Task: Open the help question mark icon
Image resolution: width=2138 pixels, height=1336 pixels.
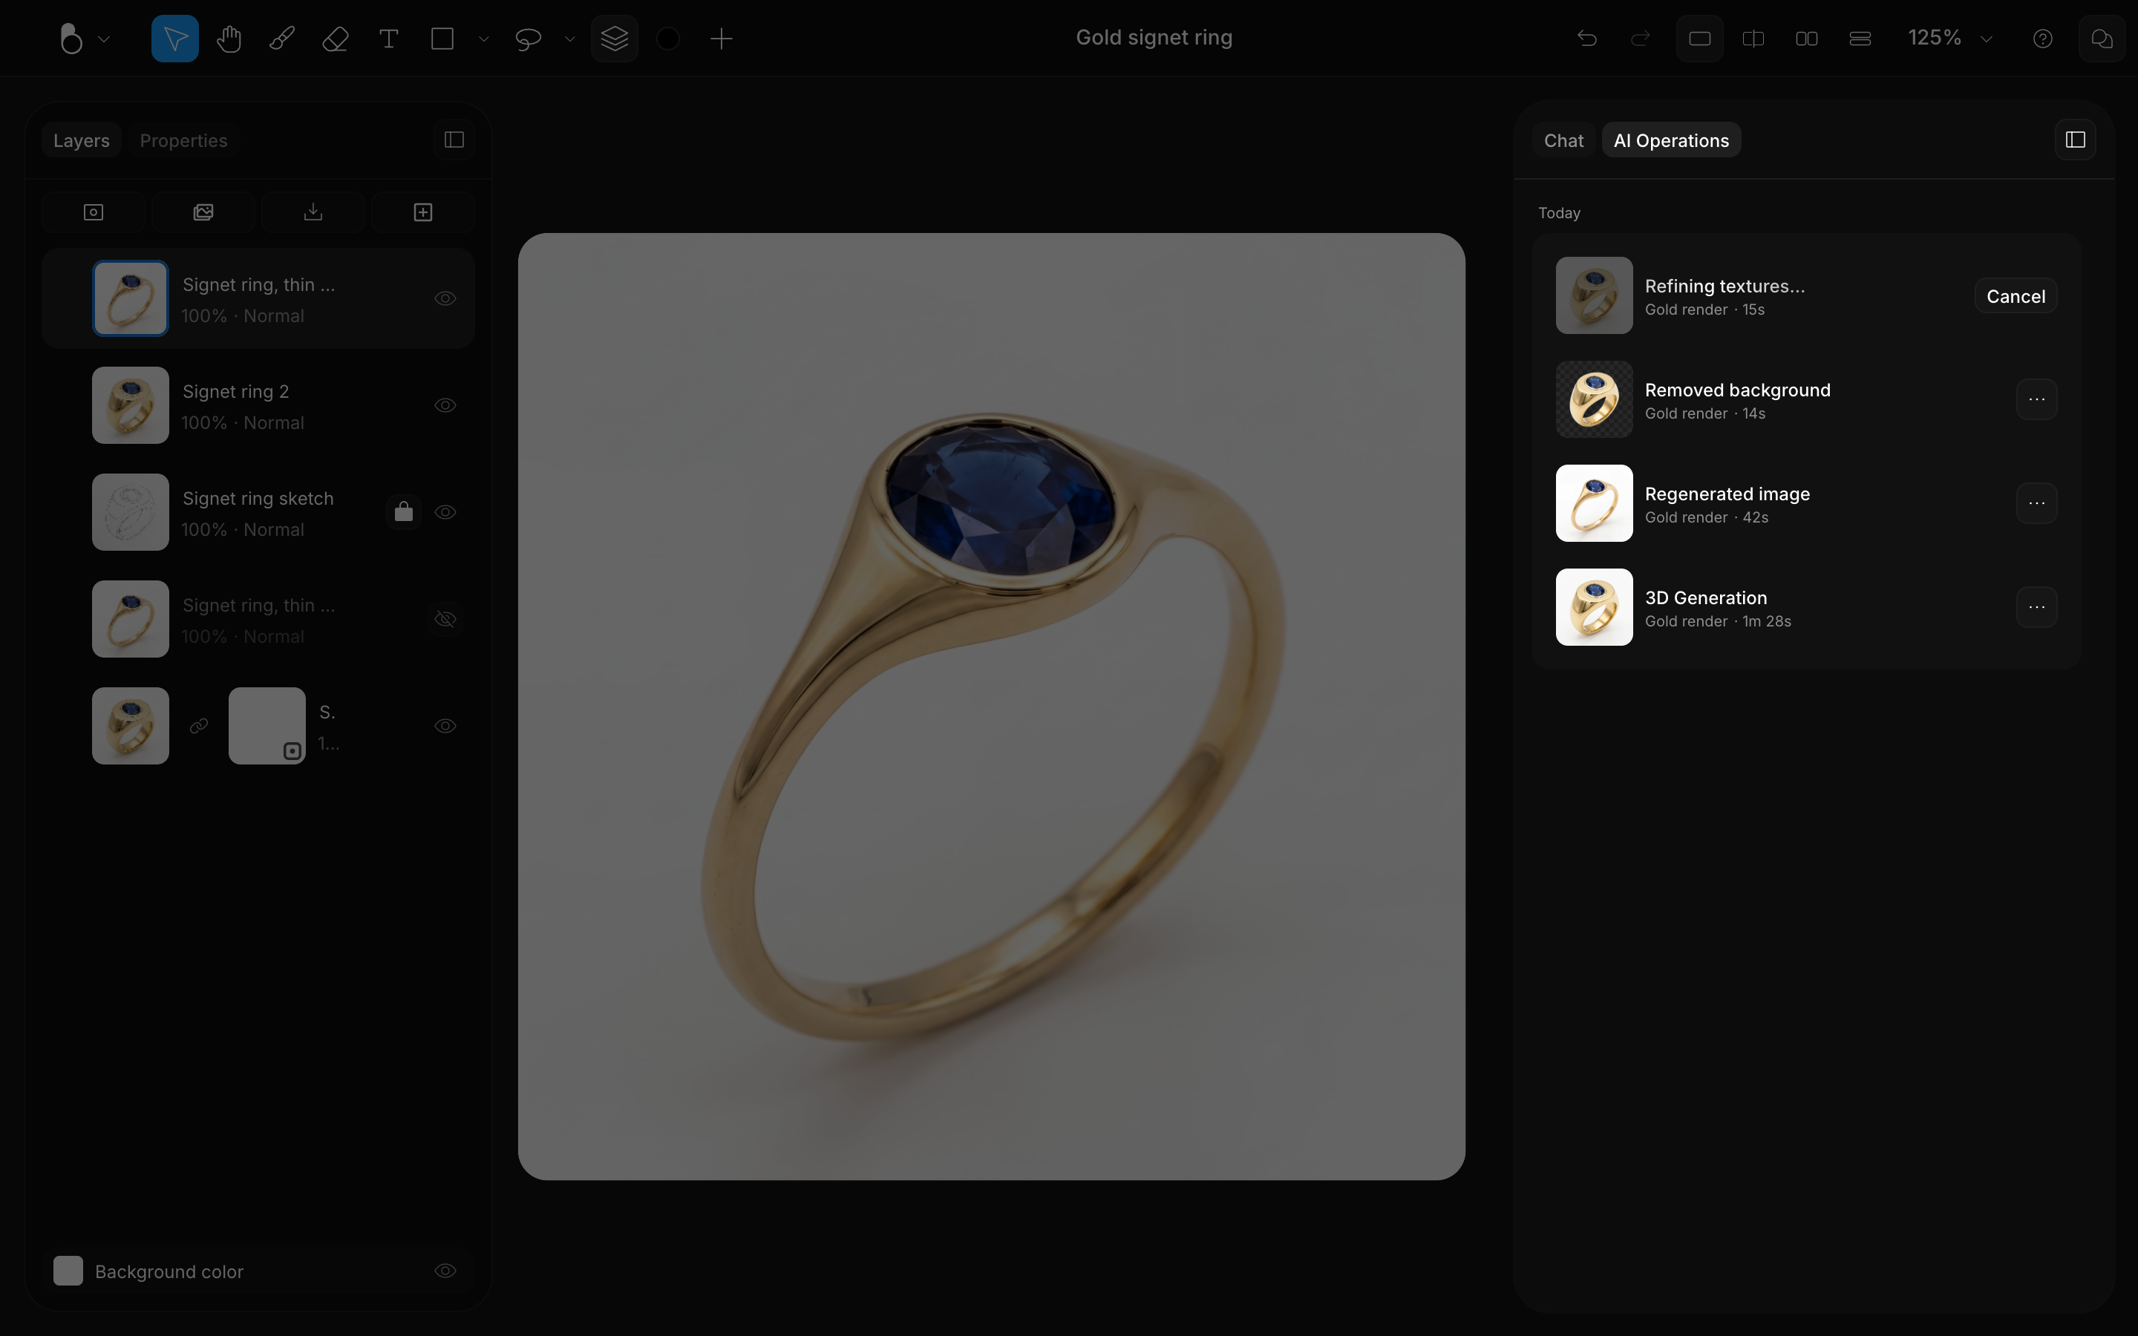Action: point(2042,38)
